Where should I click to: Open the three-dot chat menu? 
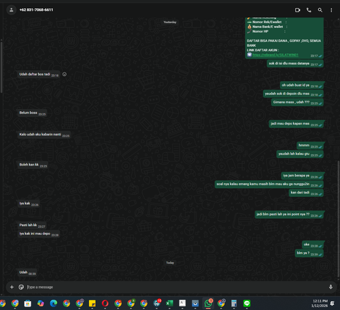click(331, 10)
